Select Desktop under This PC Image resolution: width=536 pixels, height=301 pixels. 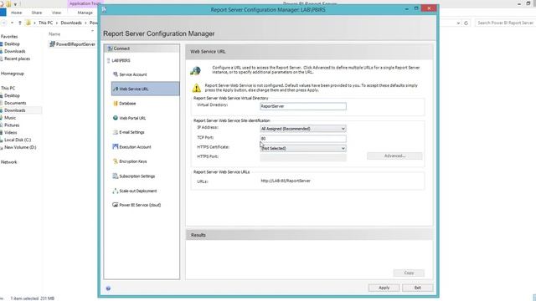12,95
